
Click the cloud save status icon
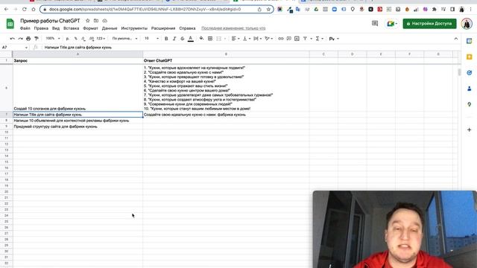pyautogui.click(x=104, y=21)
